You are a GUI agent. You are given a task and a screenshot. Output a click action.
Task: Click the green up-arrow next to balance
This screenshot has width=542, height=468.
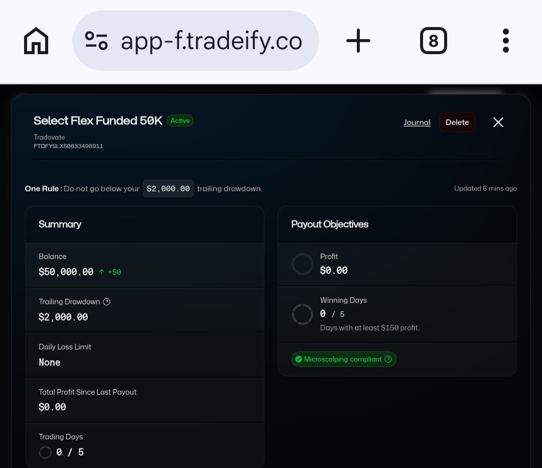click(101, 272)
